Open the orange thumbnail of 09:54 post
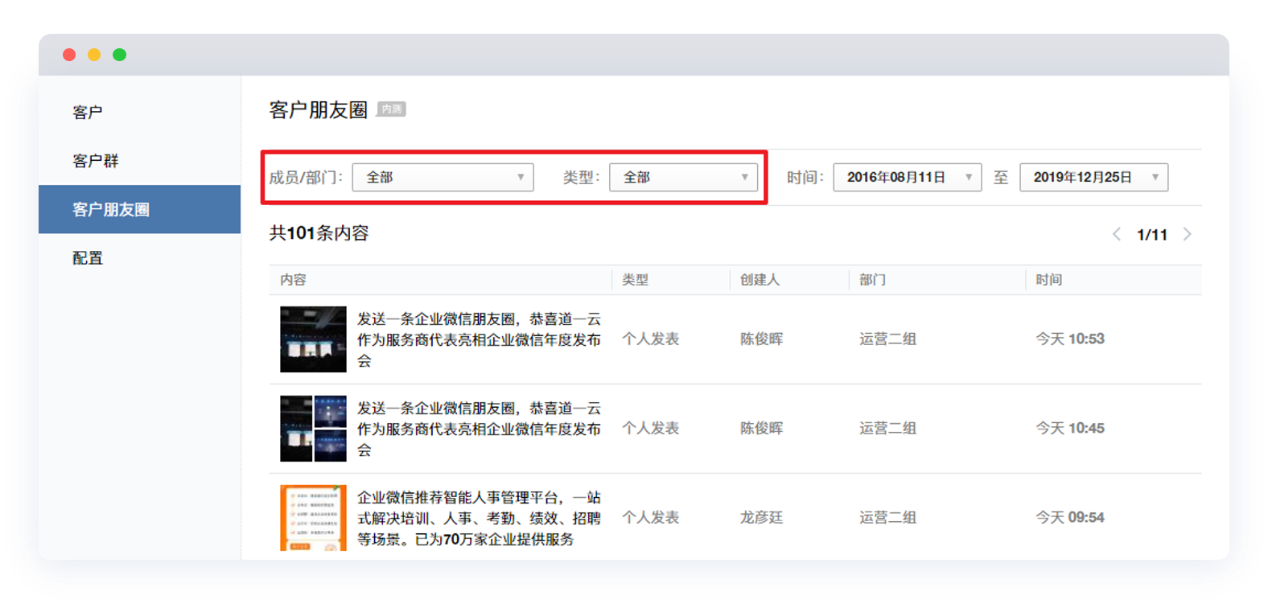The image size is (1268, 604). 313,517
